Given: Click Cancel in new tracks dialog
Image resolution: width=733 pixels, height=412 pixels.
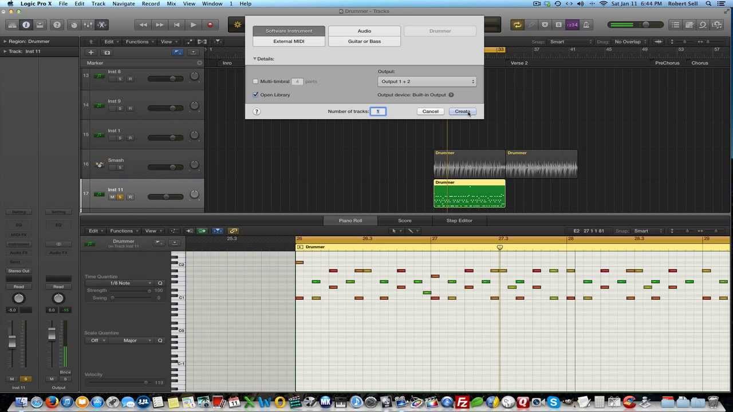Looking at the screenshot, I should point(431,111).
